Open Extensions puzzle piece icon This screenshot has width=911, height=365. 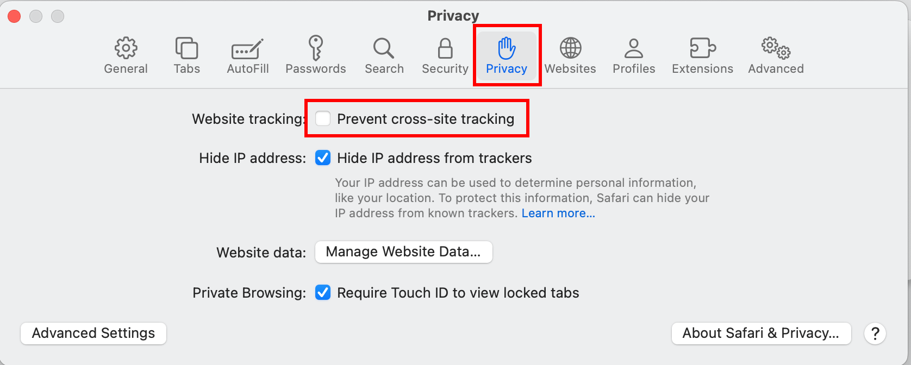(702, 49)
